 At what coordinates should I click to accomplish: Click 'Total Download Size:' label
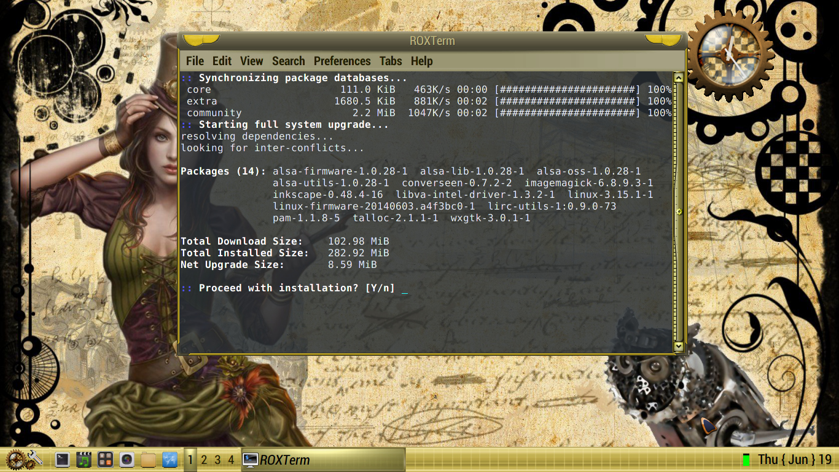(242, 242)
